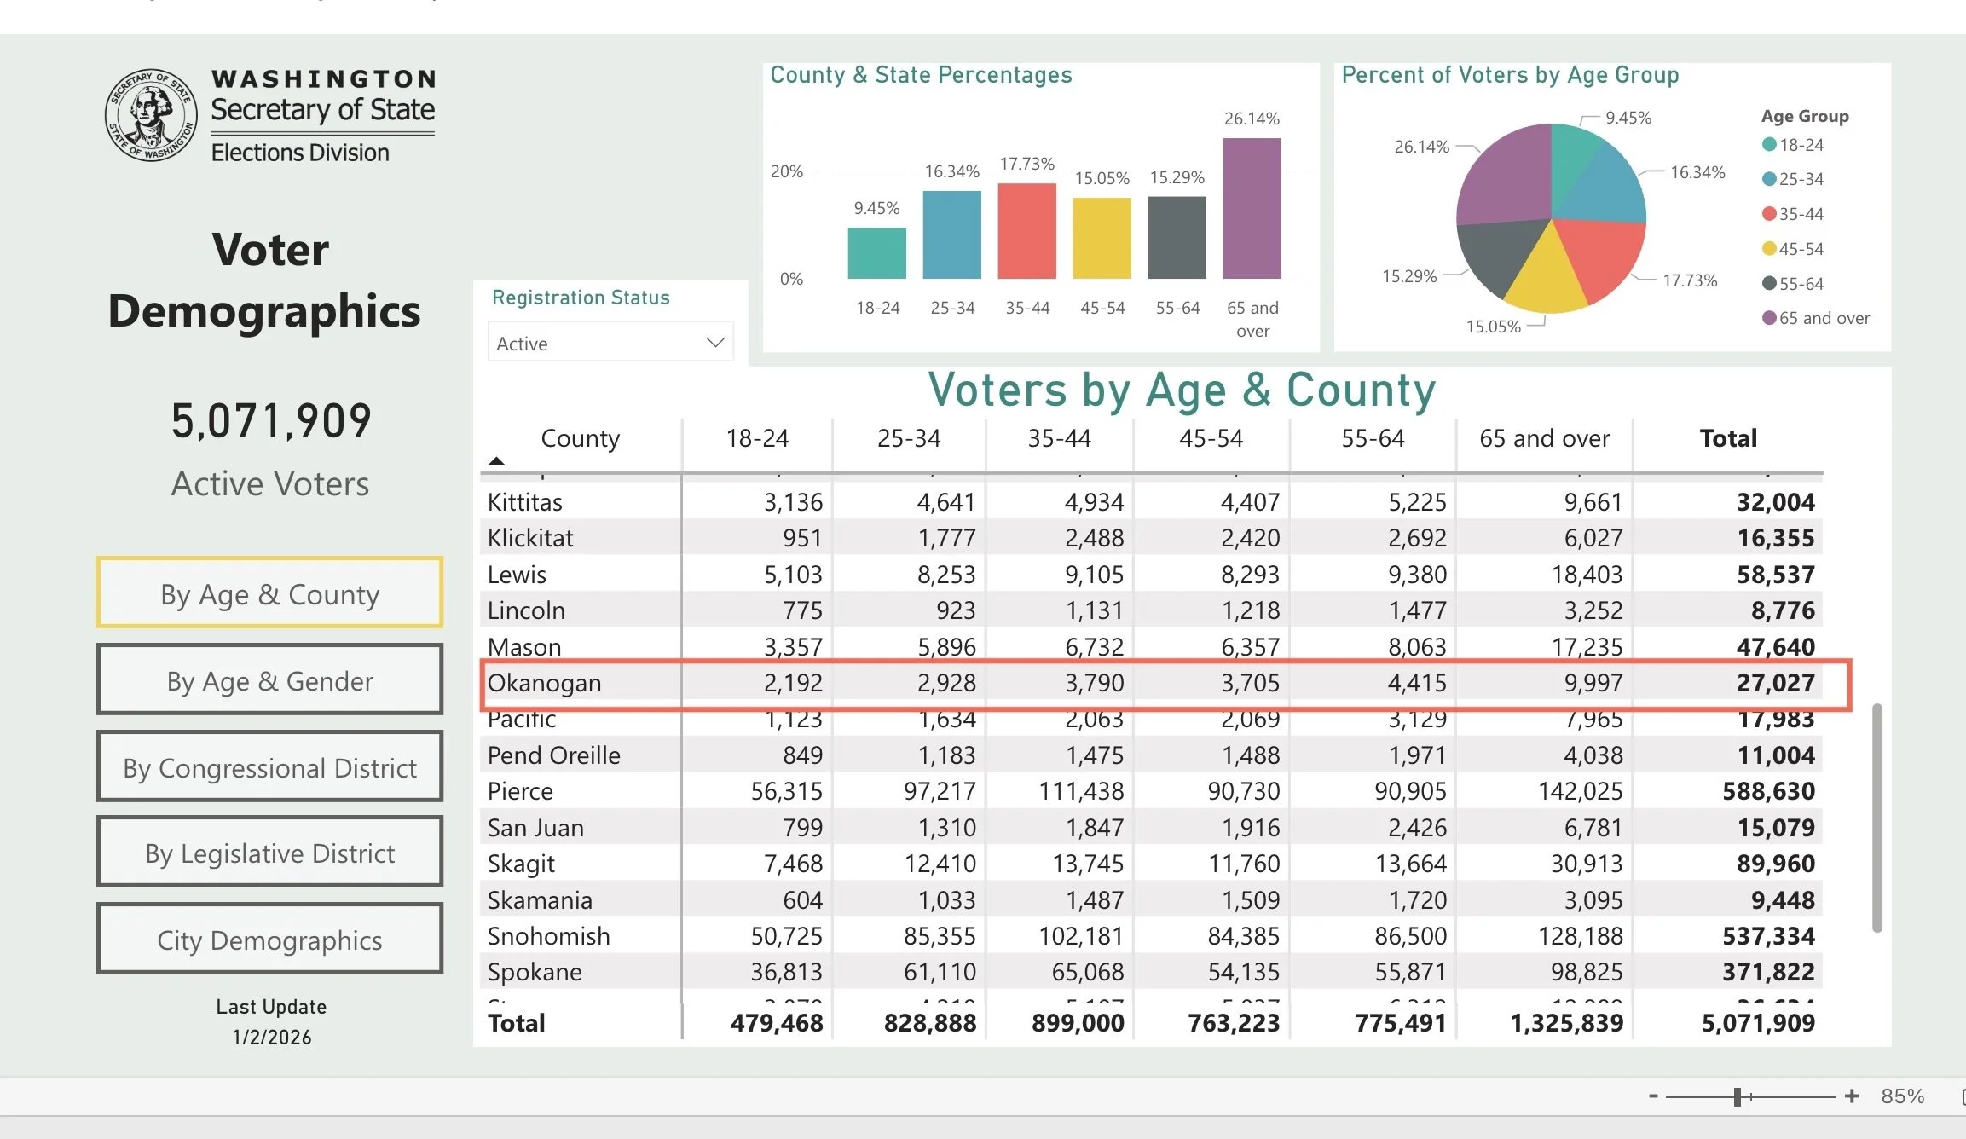The width and height of the screenshot is (1966, 1139).
Task: Click the Active filter dropdown chevron
Action: 714,342
